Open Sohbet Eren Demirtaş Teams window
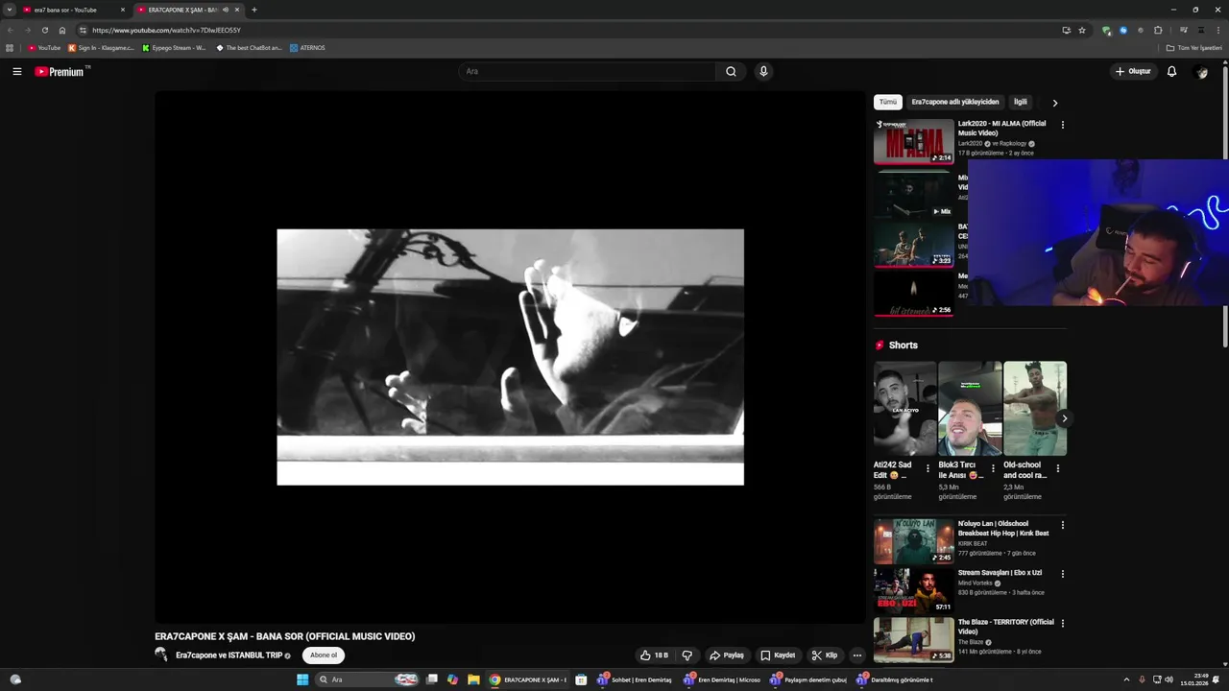This screenshot has width=1229, height=691. 635,679
